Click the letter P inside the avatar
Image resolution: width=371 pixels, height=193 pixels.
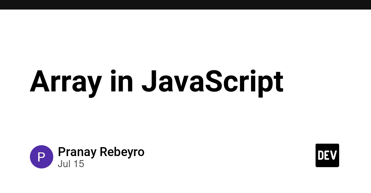coord(41,157)
